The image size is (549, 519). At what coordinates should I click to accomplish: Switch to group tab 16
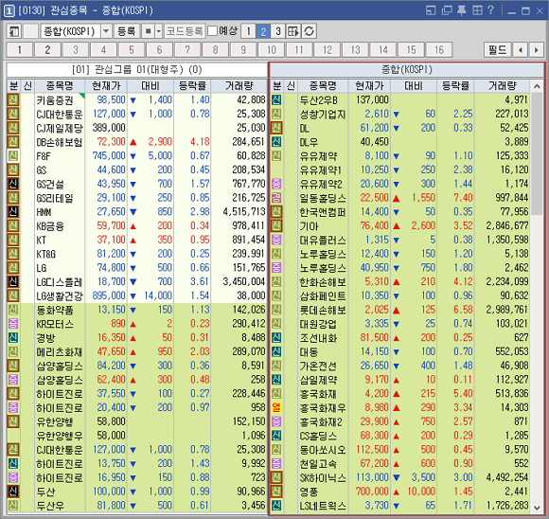point(439,50)
